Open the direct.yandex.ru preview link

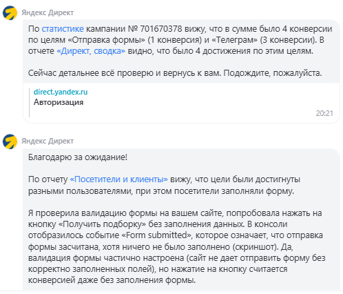pos(61,92)
